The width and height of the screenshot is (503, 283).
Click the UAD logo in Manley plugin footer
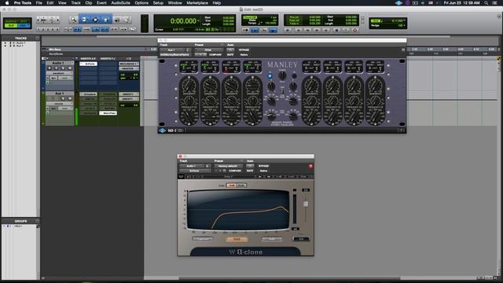[163, 130]
